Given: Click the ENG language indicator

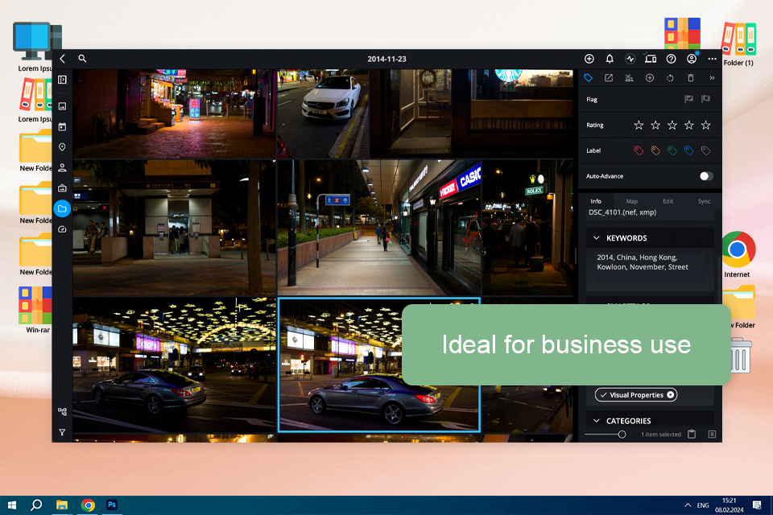Looking at the screenshot, I should (x=703, y=505).
